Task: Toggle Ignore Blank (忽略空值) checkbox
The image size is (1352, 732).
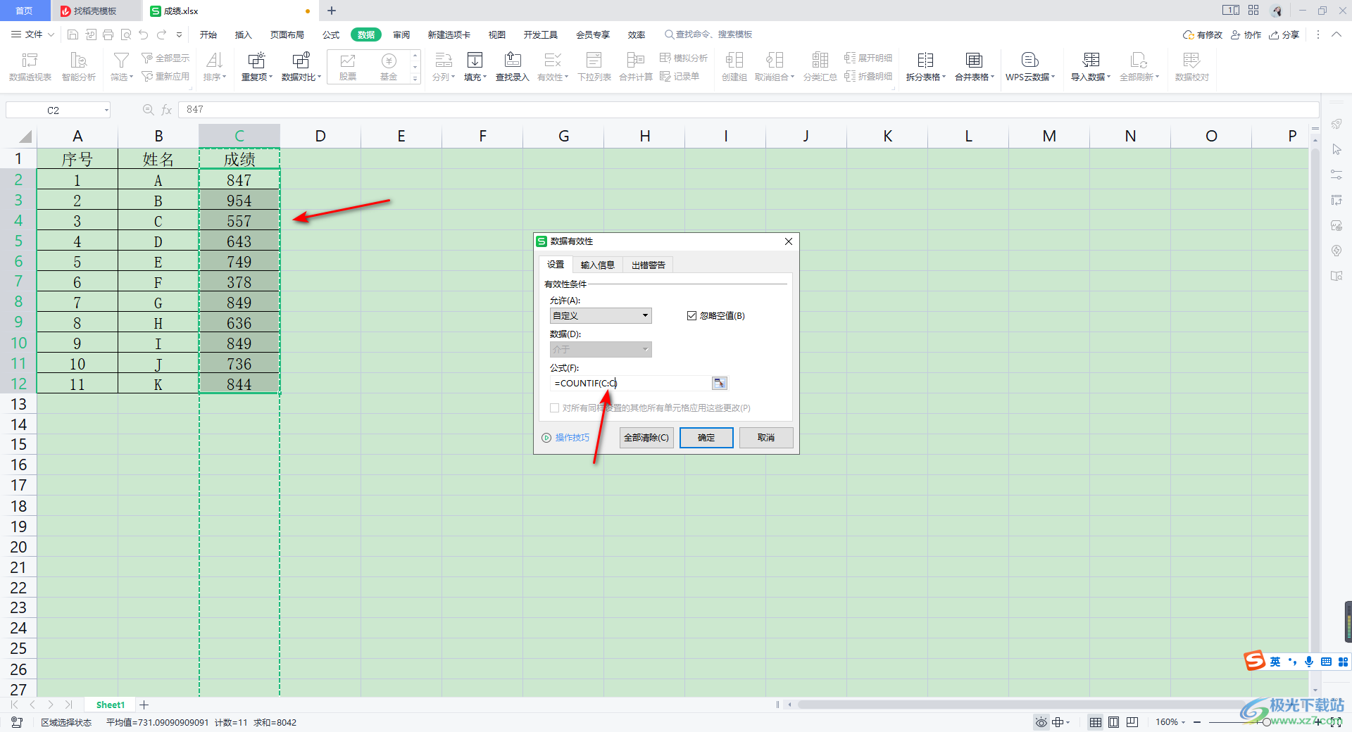Action: click(691, 316)
